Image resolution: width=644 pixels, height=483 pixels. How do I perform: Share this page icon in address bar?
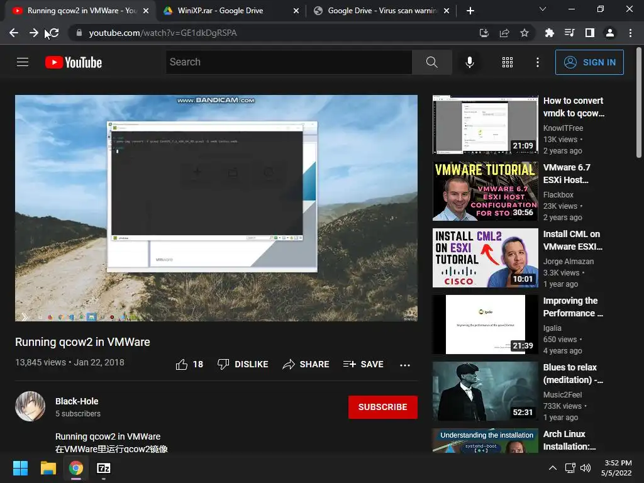point(504,33)
